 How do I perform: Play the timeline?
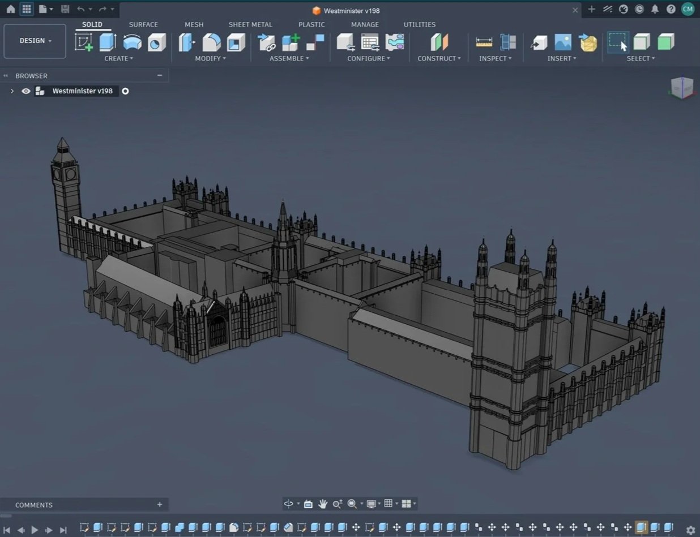click(35, 530)
